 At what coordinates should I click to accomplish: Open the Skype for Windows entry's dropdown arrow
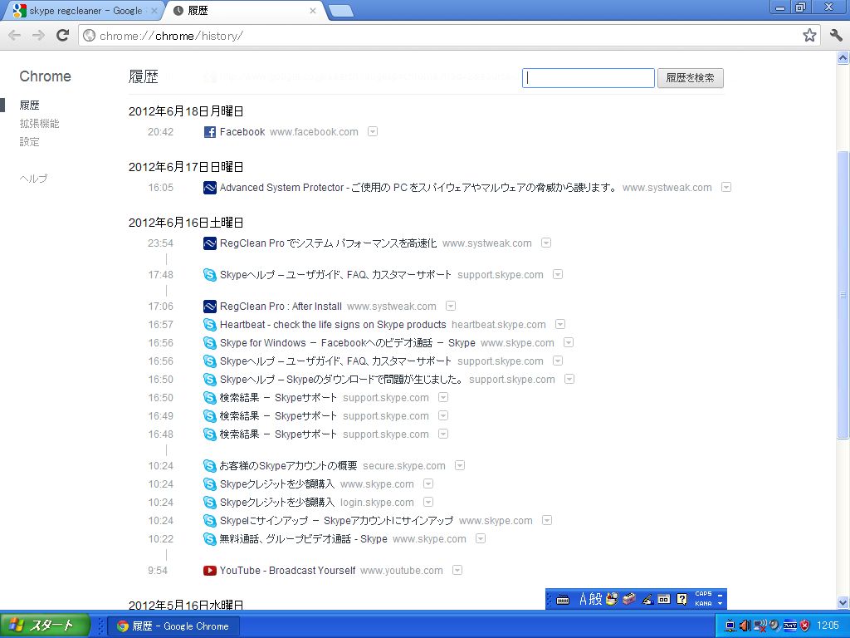tap(568, 343)
